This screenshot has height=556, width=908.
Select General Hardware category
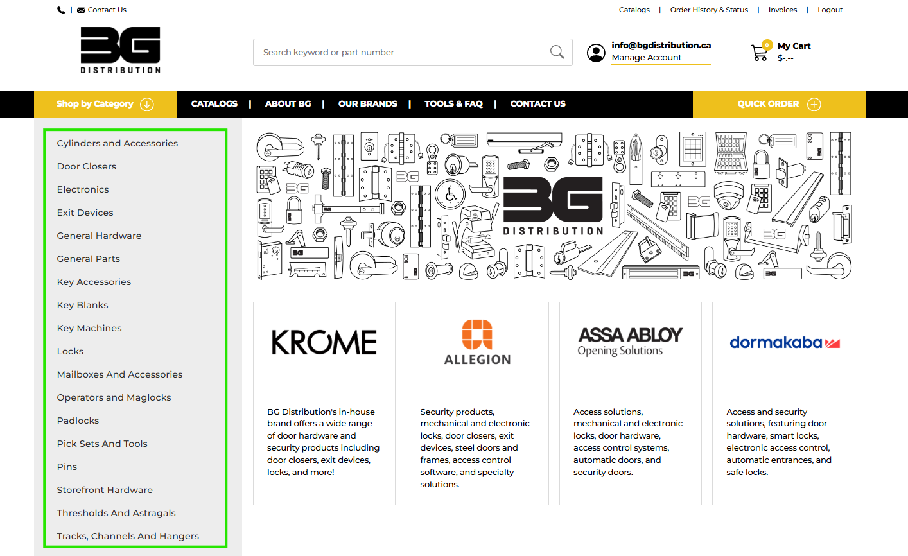click(x=99, y=236)
